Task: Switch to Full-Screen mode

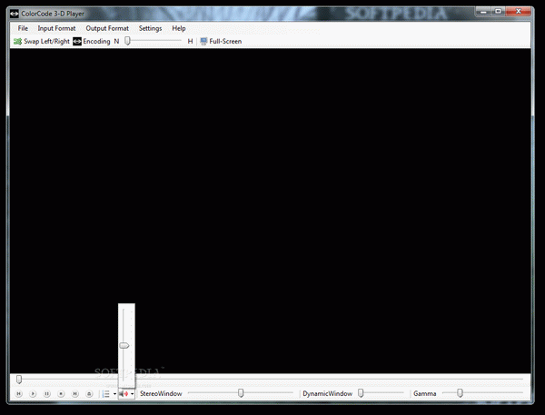Action: (x=221, y=42)
